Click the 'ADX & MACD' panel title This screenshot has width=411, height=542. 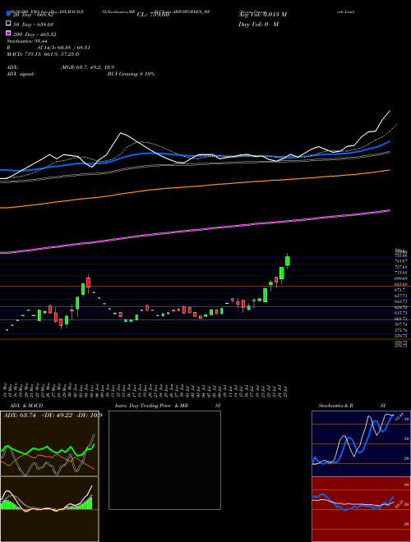pos(26,406)
